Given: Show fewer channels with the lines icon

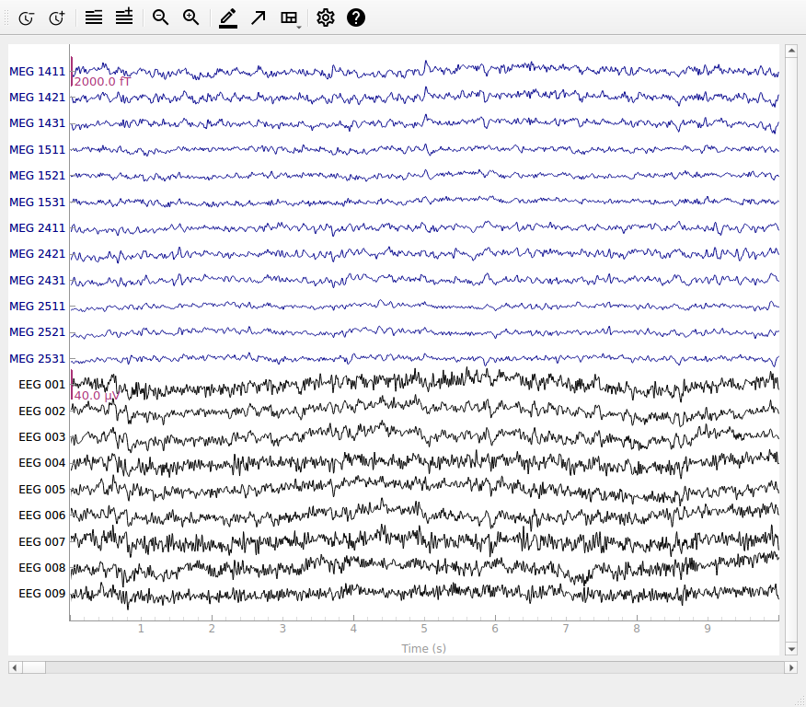Looking at the screenshot, I should click(94, 18).
